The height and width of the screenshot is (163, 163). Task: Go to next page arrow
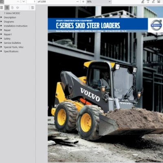pyautogui.click(x=24, y=2)
